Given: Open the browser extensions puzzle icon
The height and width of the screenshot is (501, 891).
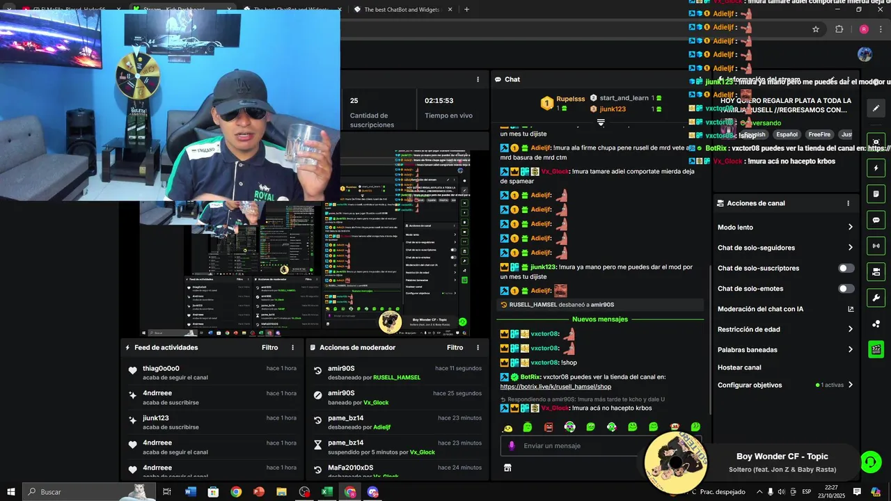Looking at the screenshot, I should pyautogui.click(x=839, y=29).
